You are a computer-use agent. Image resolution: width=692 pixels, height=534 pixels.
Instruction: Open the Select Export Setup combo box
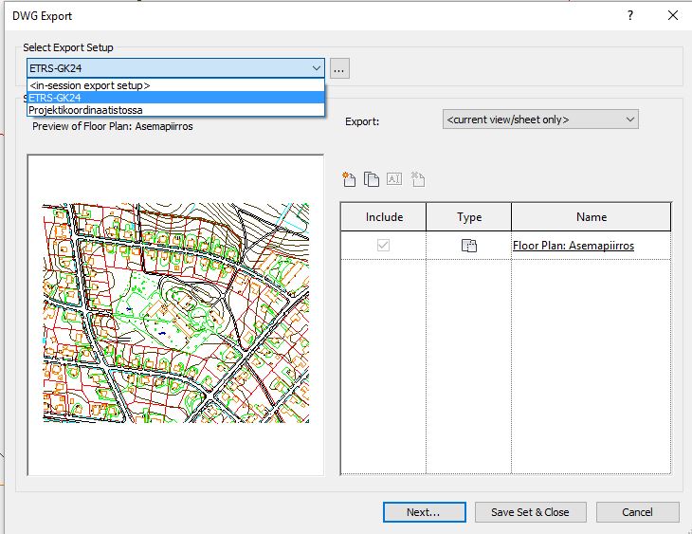(175, 68)
